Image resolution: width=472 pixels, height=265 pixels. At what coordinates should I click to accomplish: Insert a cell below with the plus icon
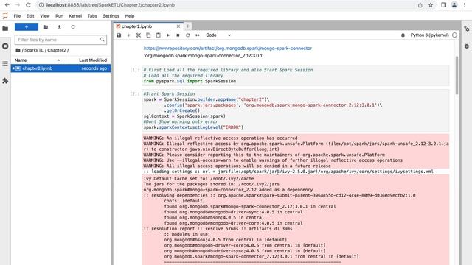[x=128, y=35]
